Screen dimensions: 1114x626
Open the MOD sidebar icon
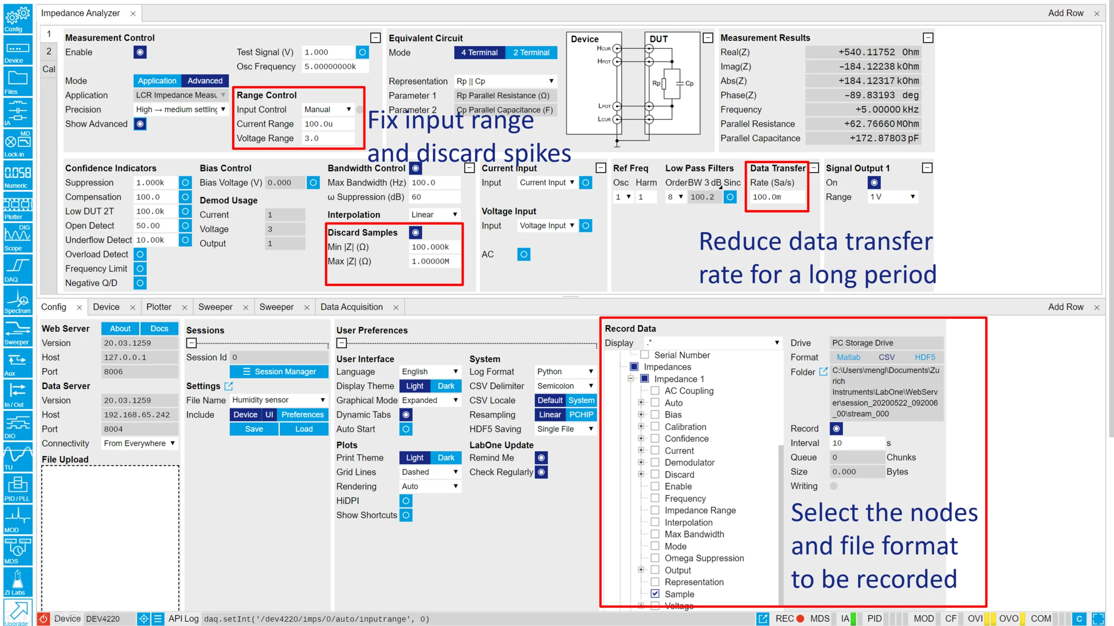point(17,519)
